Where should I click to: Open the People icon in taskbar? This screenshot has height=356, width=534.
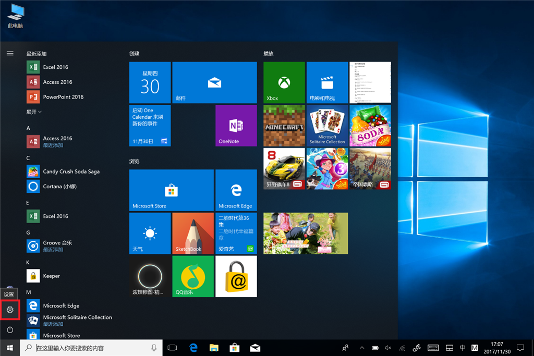[345, 348]
